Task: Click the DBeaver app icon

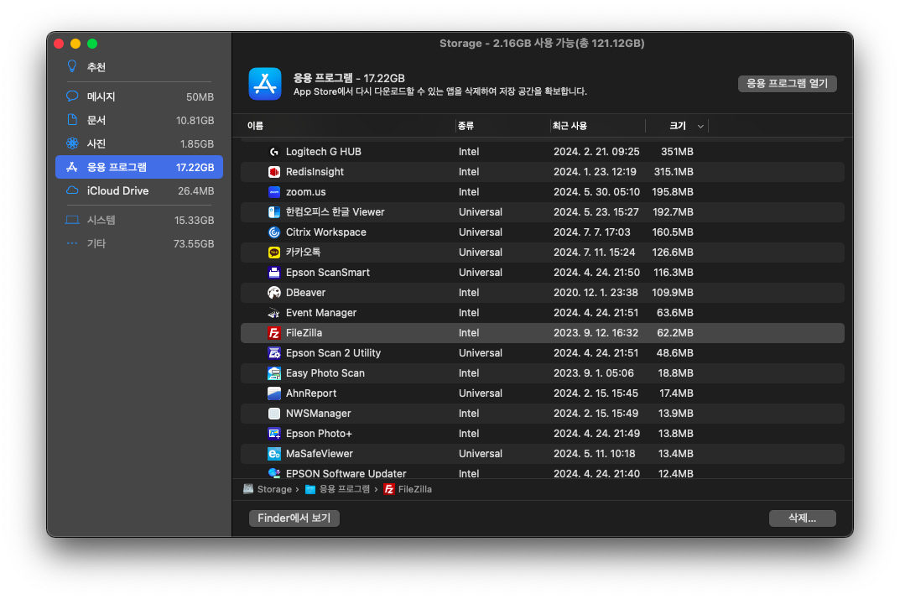Action: [x=274, y=292]
